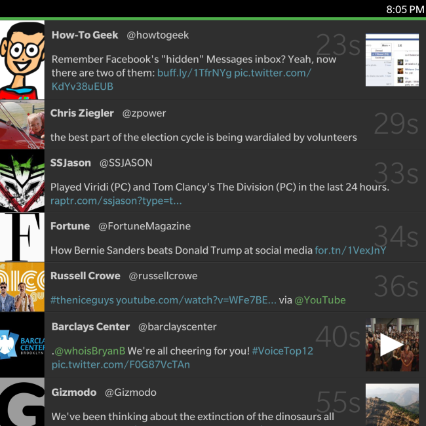Image resolution: width=426 pixels, height=426 pixels.
Task: Tap the 36s timestamp
Action: point(396,286)
